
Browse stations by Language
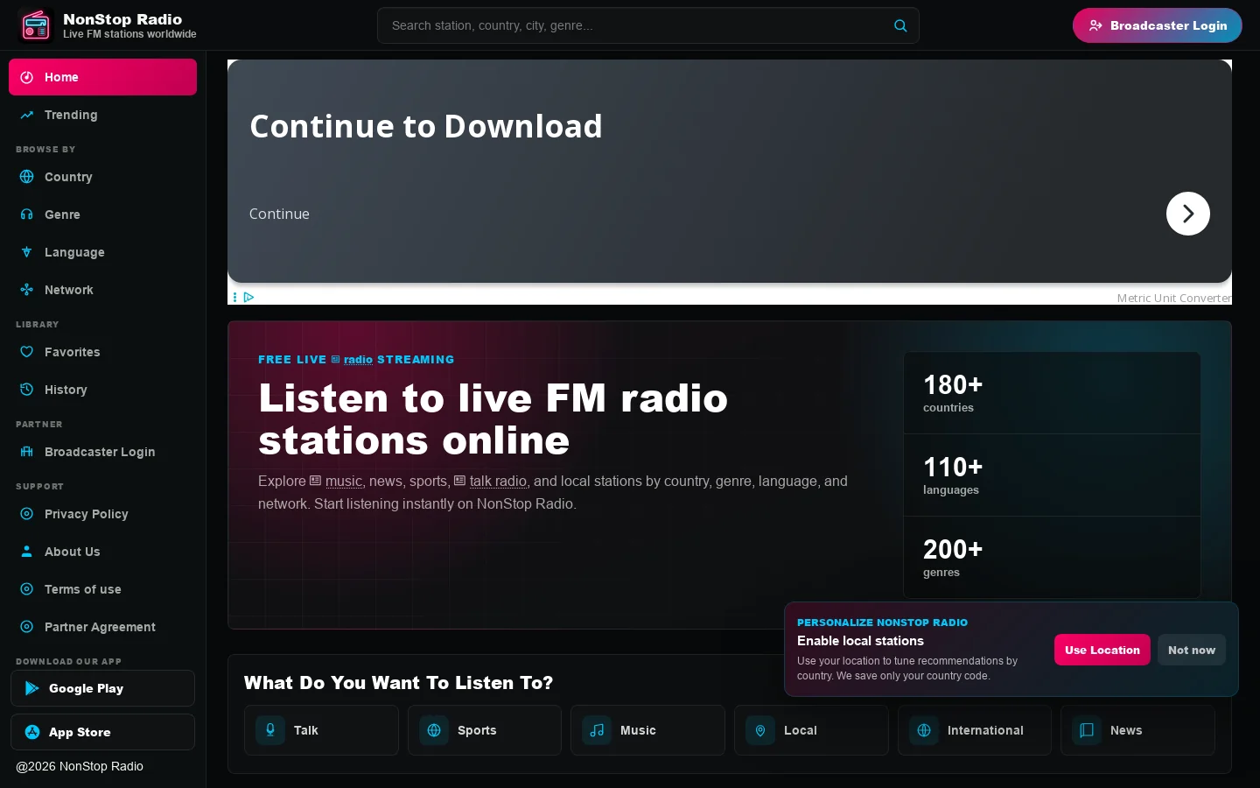click(x=102, y=252)
